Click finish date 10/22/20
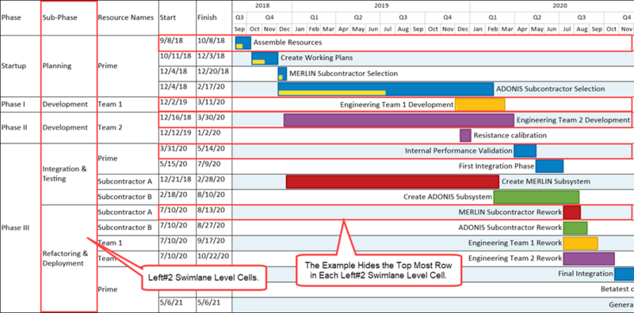Viewport: 634px width, 313px height. click(213, 256)
